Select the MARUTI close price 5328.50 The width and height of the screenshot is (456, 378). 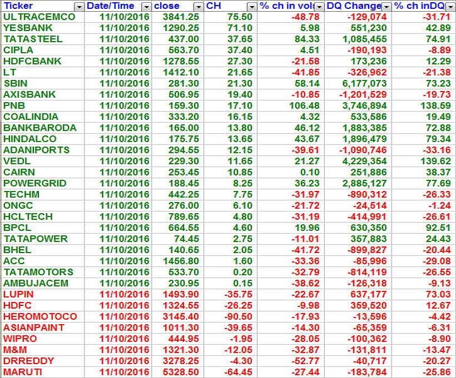180,372
